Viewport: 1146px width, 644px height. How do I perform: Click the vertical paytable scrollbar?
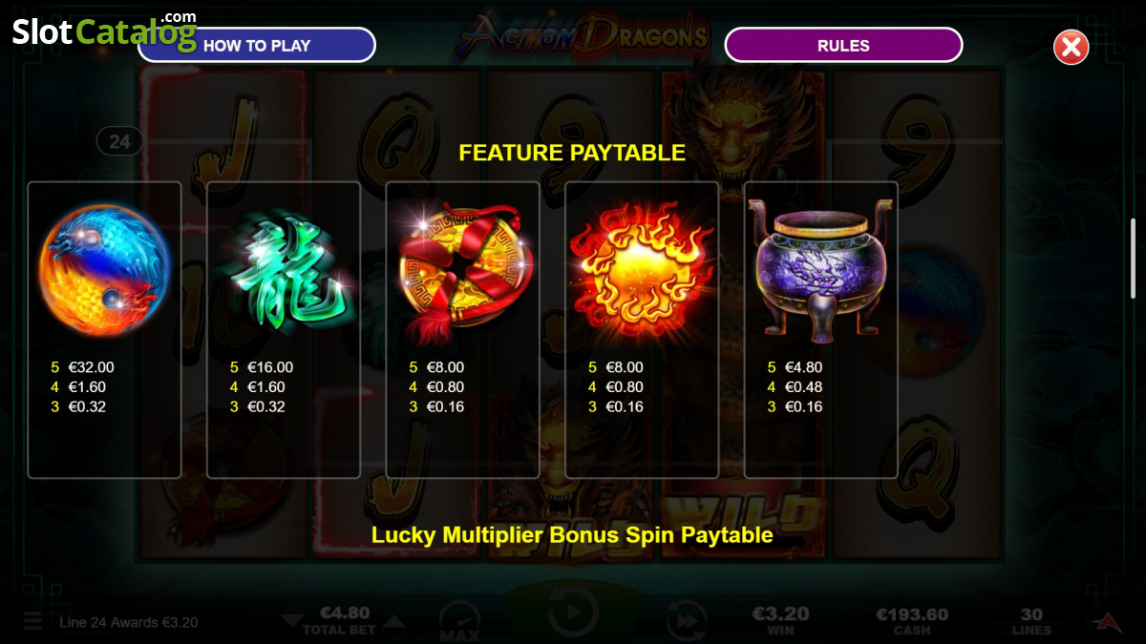[x=1135, y=259]
